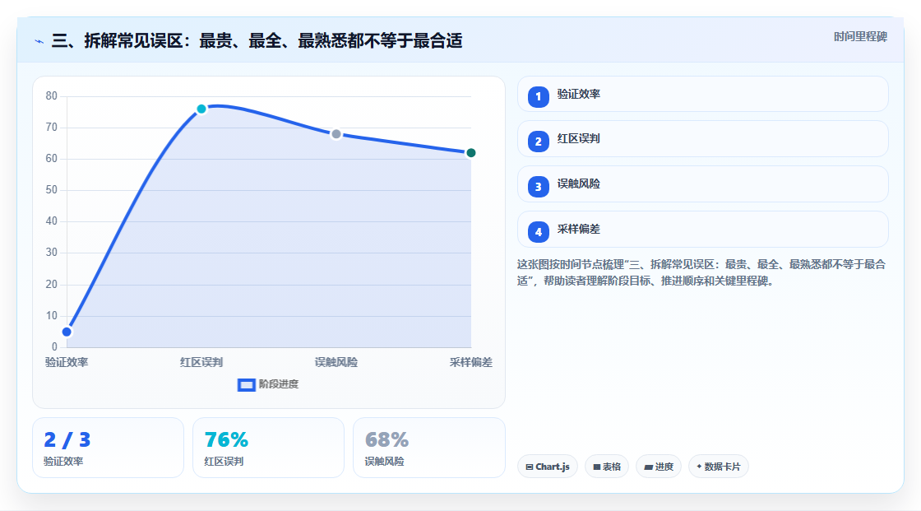Click the section title 三、拆解常见误区
The height and width of the screenshot is (511, 921).
[257, 40]
